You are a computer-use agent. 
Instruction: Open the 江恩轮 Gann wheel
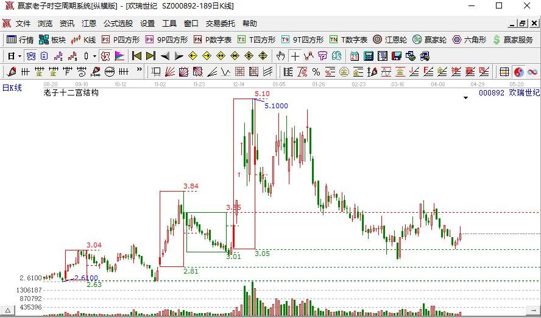[x=390, y=40]
